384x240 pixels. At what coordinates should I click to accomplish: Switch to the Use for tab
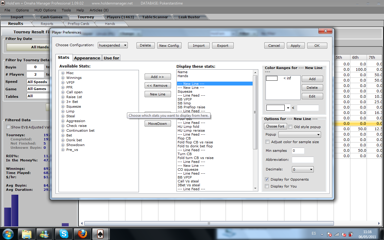[x=111, y=58]
